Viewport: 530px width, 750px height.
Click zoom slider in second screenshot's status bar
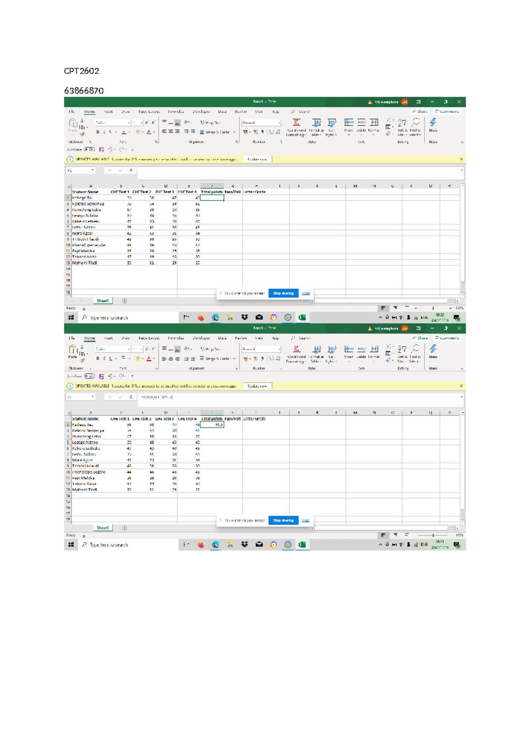[433, 535]
